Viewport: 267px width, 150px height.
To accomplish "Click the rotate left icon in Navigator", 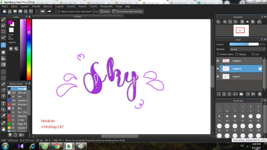I will (x=242, y=22).
